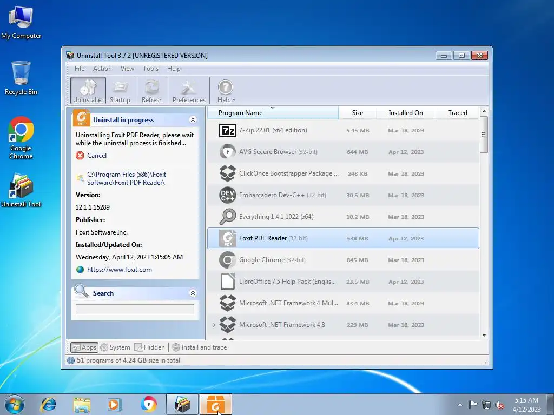Select the Everything 1.4.1.1022 icon
Image resolution: width=554 pixels, height=415 pixels.
pos(228,217)
